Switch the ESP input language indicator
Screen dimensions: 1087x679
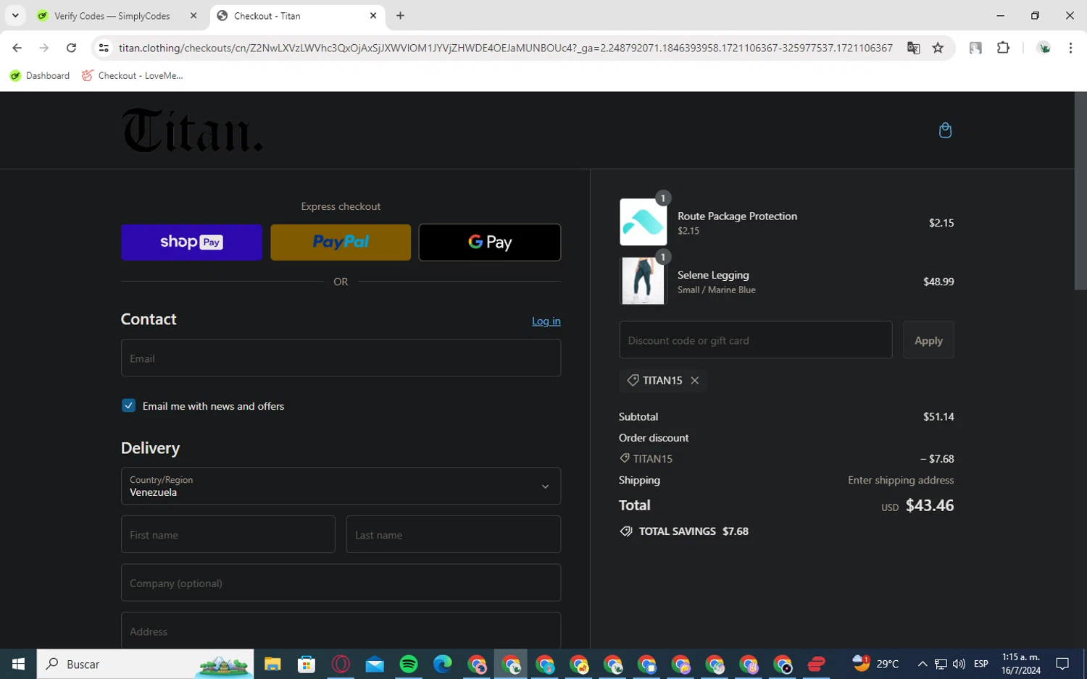[981, 664]
